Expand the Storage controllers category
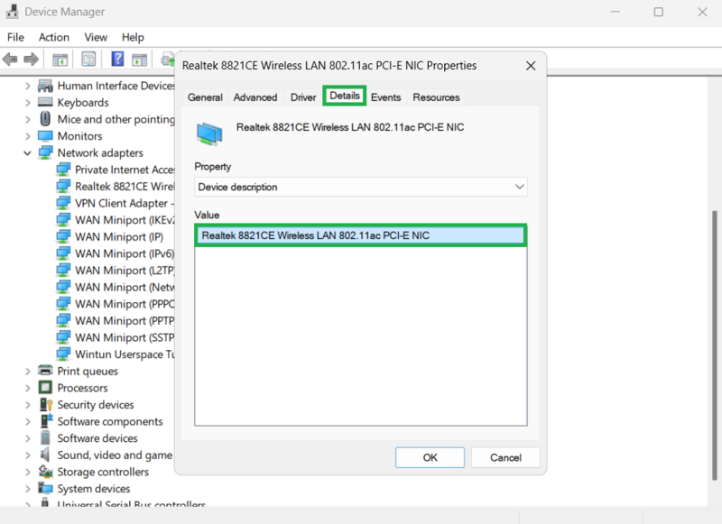Image resolution: width=722 pixels, height=524 pixels. click(27, 472)
